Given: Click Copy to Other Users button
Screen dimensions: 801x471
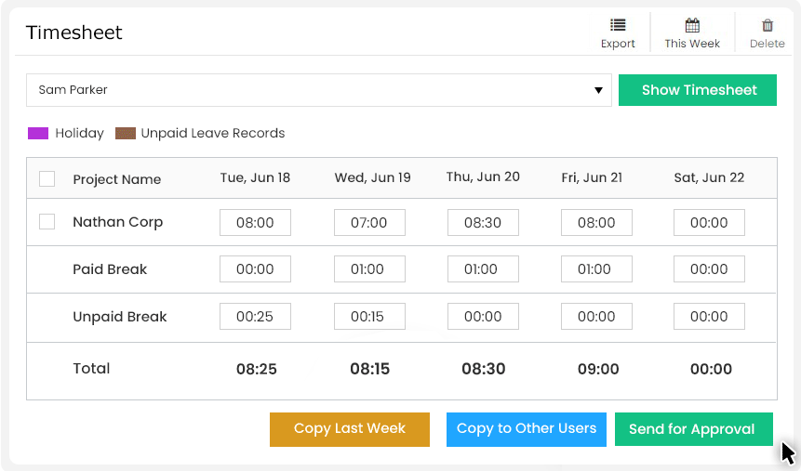Looking at the screenshot, I should click(527, 429).
